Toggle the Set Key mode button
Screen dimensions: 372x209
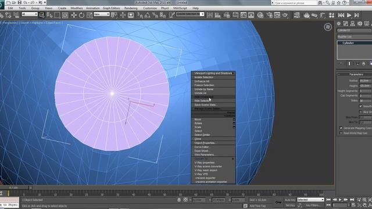coord(290,206)
